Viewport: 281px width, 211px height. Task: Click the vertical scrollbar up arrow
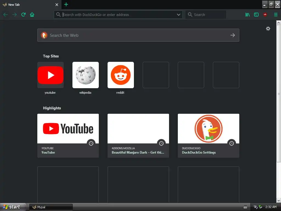pos(279,23)
